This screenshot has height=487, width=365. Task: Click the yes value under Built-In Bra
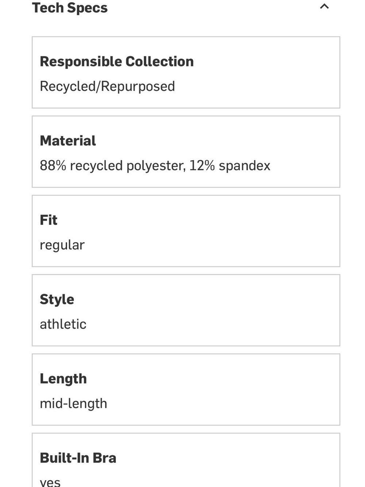click(50, 482)
